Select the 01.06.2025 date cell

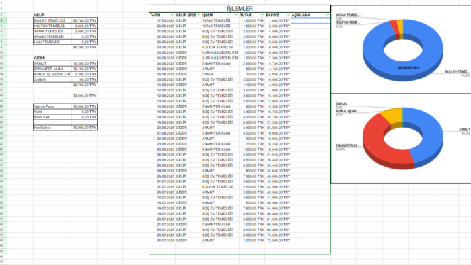[162, 31]
